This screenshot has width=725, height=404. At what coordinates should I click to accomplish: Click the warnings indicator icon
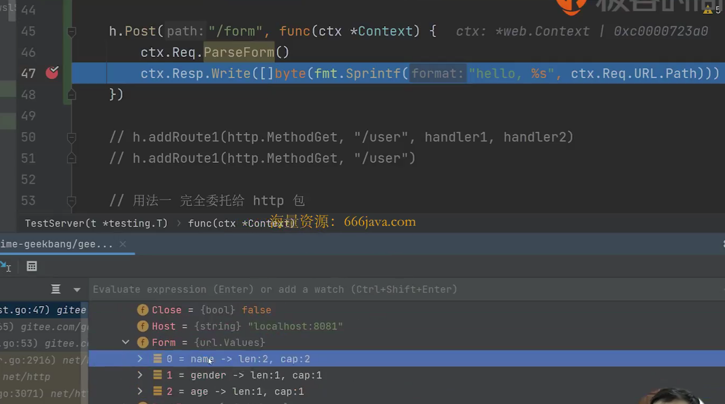708,9
